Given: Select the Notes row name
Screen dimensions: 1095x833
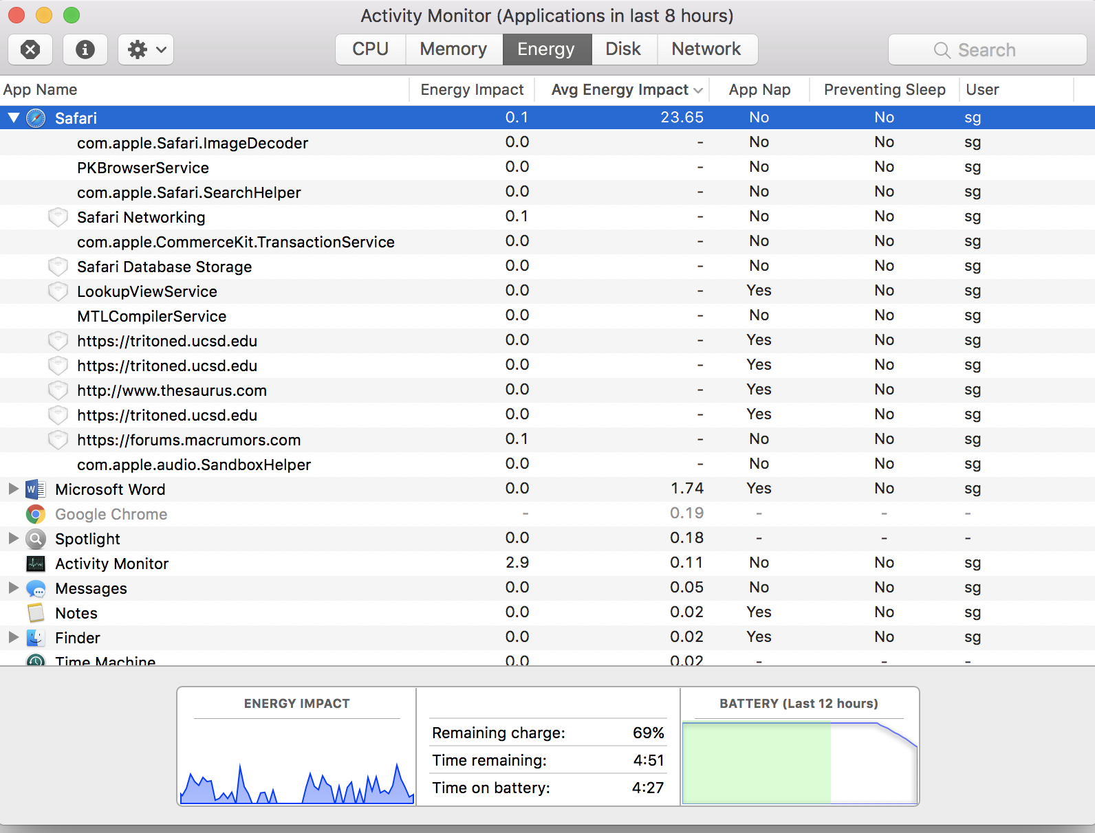Looking at the screenshot, I should 76,613.
